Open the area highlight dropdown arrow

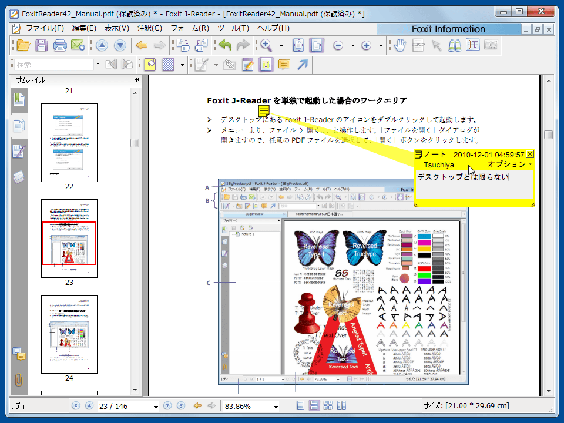(x=183, y=65)
